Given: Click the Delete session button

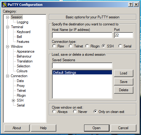Looking at the screenshot, I should pos(124,90).
